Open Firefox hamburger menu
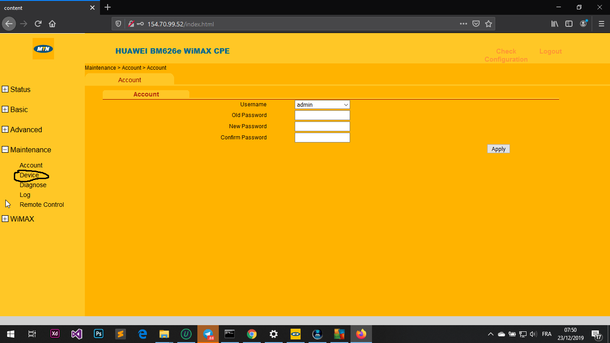This screenshot has width=610, height=343. click(601, 24)
